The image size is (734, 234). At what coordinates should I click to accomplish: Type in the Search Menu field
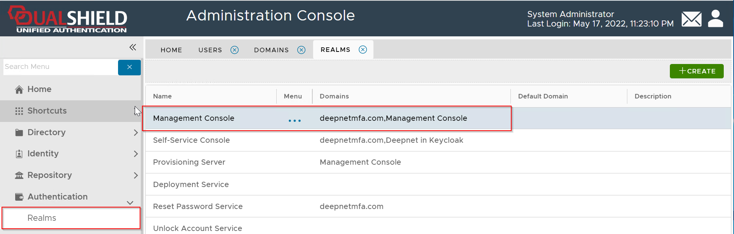point(61,67)
